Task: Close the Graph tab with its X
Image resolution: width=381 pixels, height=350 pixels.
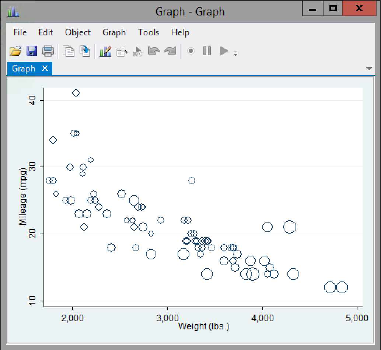Action: click(x=45, y=68)
